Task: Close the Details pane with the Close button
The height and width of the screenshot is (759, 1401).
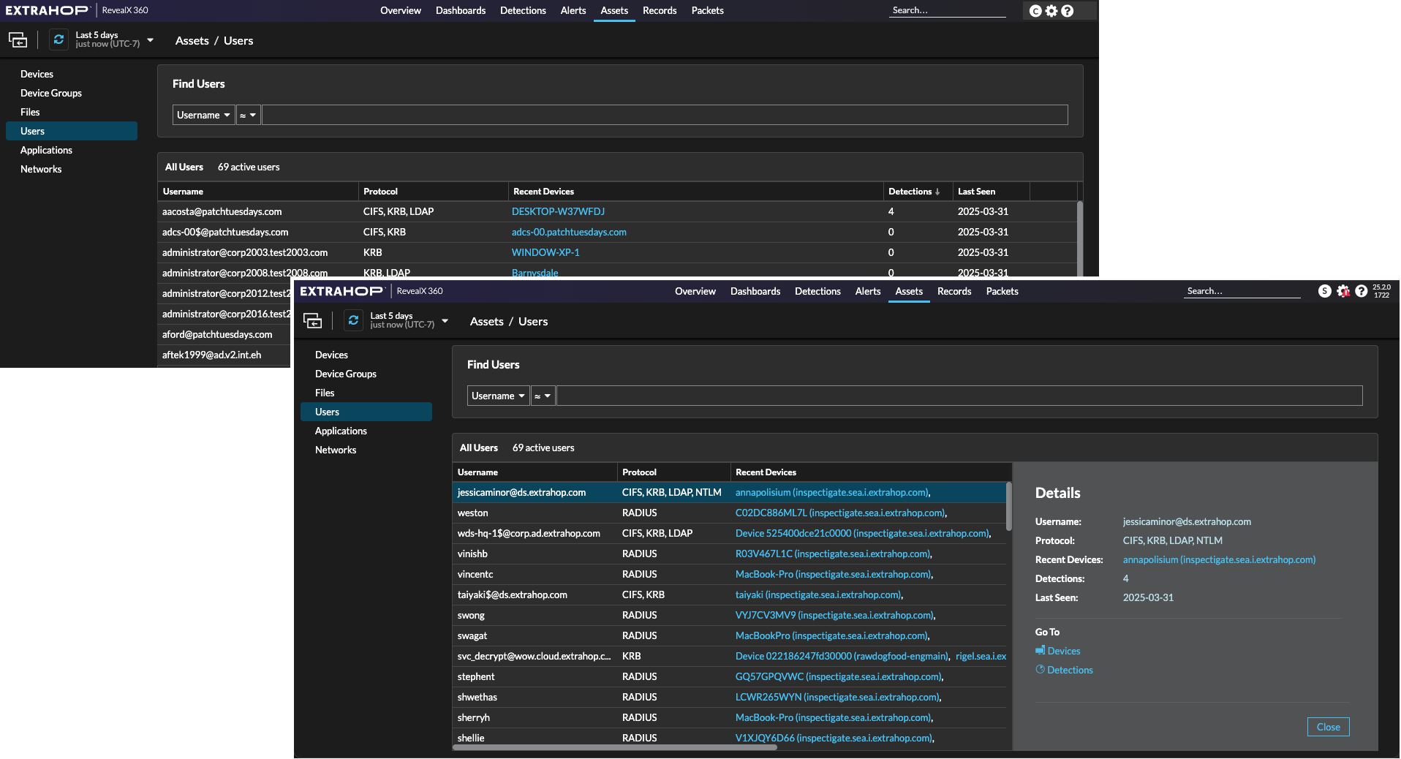Action: click(x=1328, y=727)
